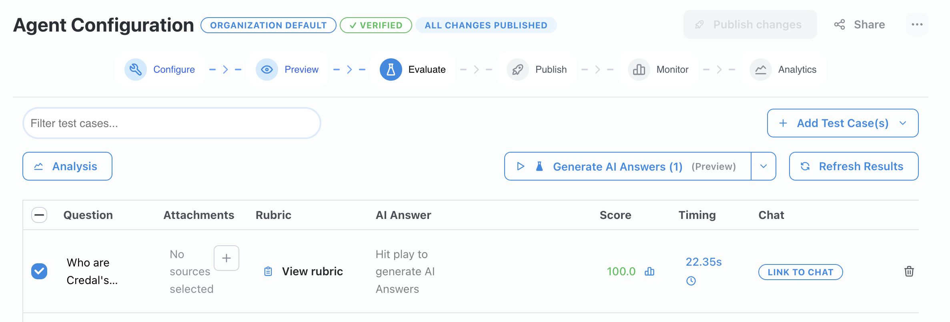Uncheck the 'Who are Credal's...' test case checkbox

coord(39,271)
